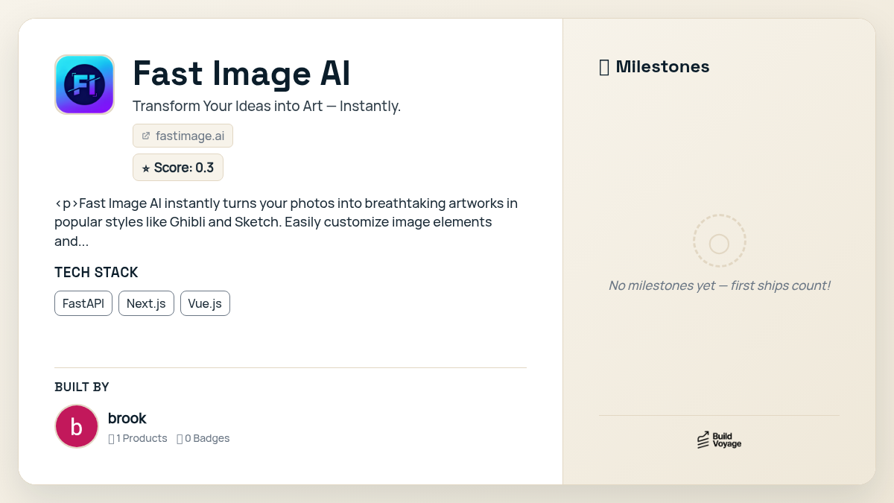
Task: Click the 'No milestones yet' message
Action: pyautogui.click(x=719, y=285)
